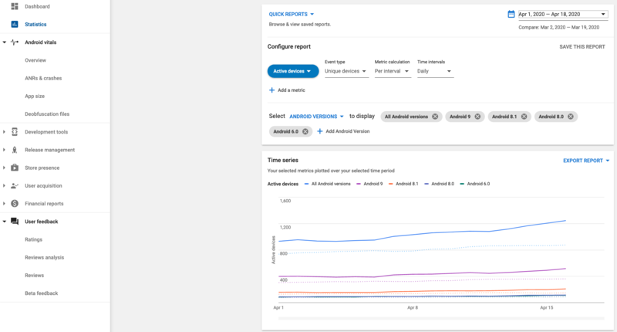Viewport: 617px width, 332px height.
Task: Click the Android vitals pulse icon
Action: [x=15, y=42]
